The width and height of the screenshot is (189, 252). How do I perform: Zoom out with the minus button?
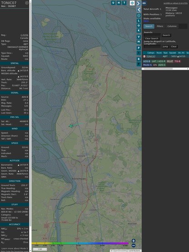point(134,246)
